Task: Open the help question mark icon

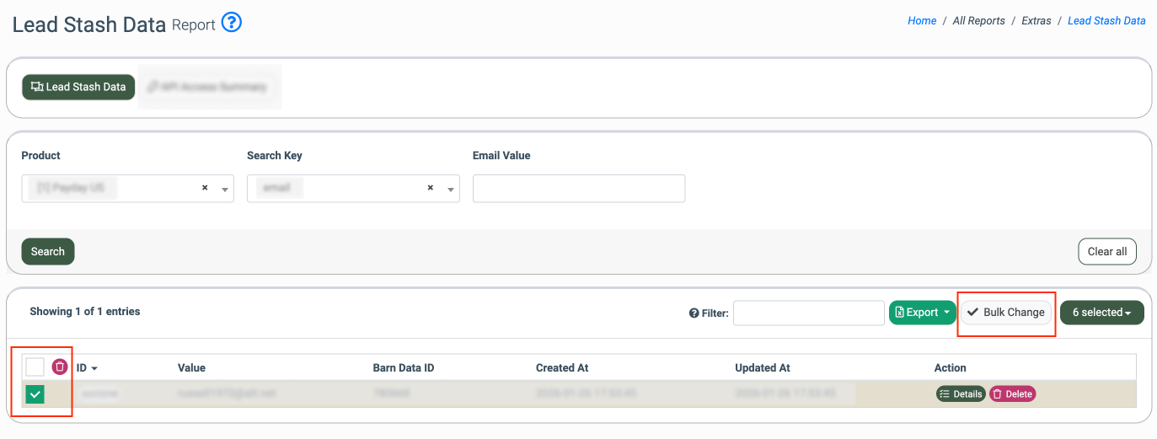Action: click(232, 24)
